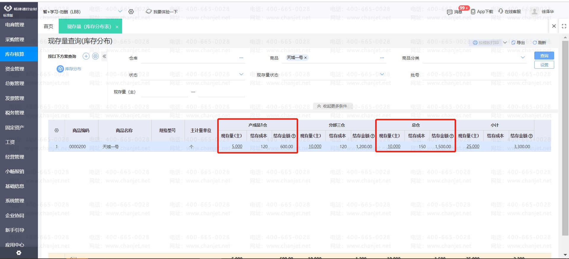Screen dimensions: 569x259
Task: Switch to the 首页 tab
Action: (48, 26)
